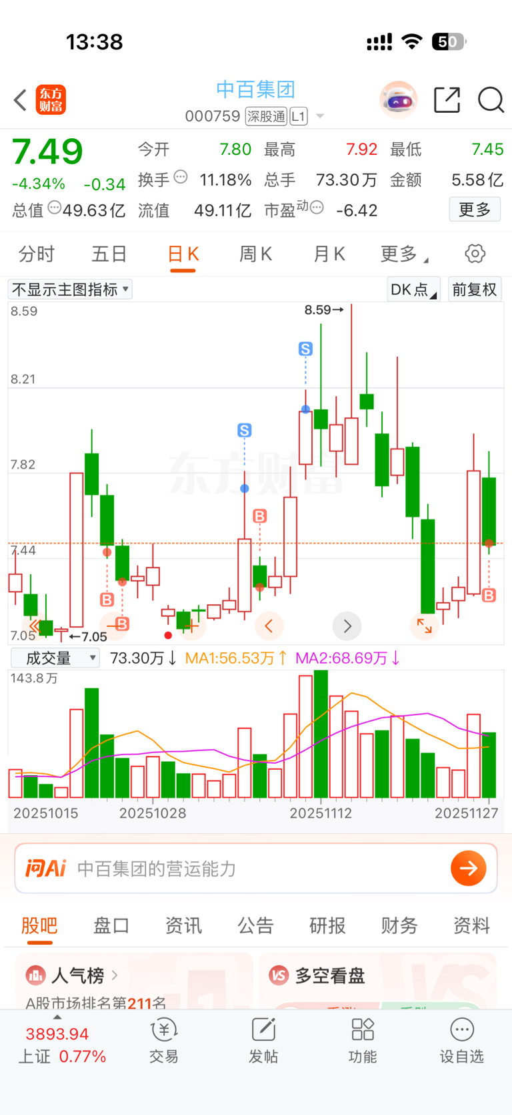Image resolution: width=512 pixels, height=1115 pixels.
Task: Open the DK点 dropdown
Action: tap(413, 289)
